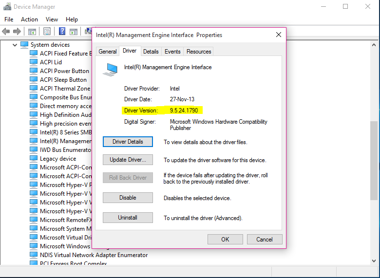This screenshot has width=380, height=278.
Task: Click the Update Driver... button
Action: coord(128,160)
